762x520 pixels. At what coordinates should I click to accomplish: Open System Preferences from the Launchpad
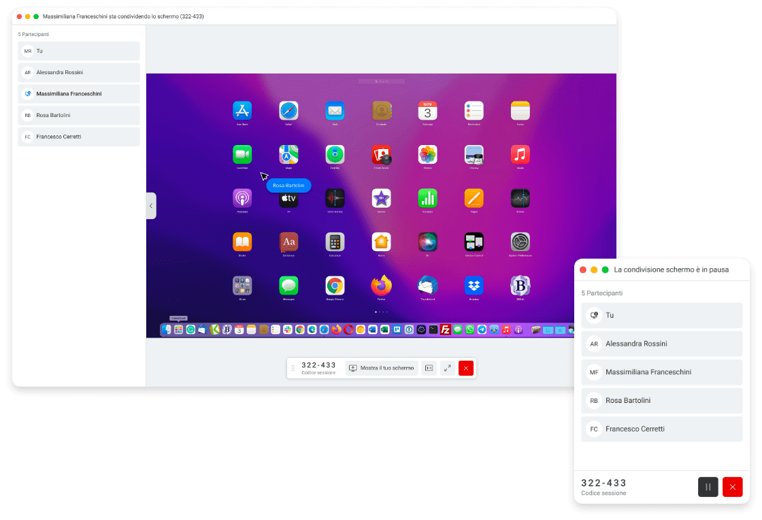pyautogui.click(x=520, y=242)
